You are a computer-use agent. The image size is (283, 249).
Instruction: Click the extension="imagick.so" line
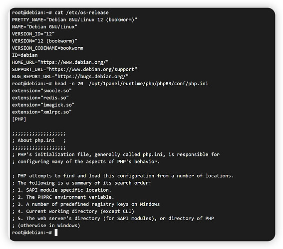pos(43,105)
